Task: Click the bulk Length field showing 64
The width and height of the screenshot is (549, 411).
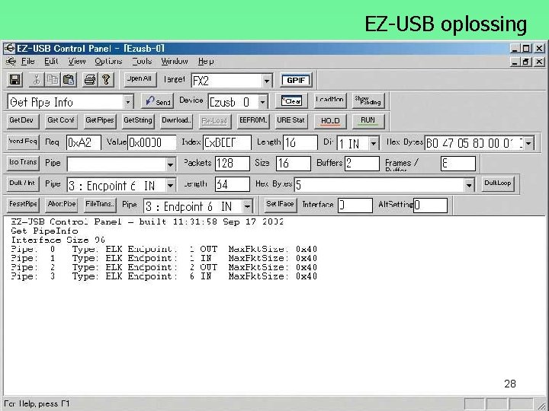Action: [x=232, y=184]
